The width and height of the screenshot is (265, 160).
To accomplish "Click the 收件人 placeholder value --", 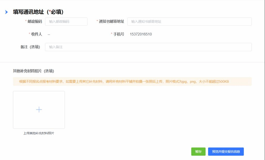I will (49, 34).
